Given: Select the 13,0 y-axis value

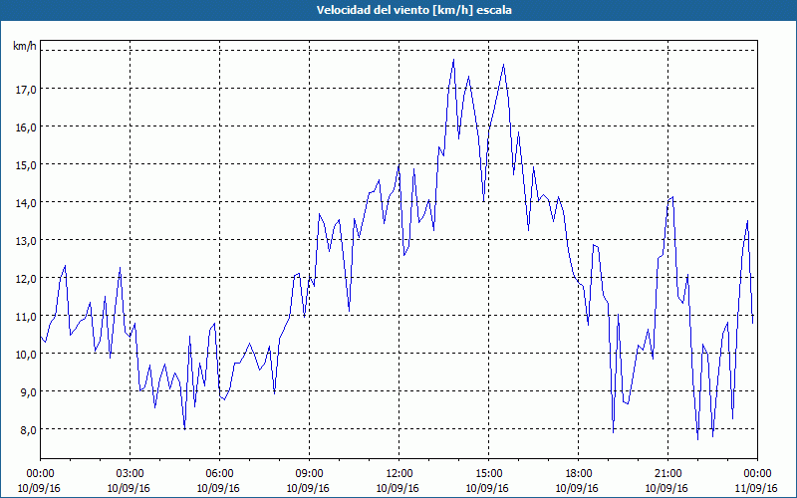Looking at the screenshot, I should (26, 241).
